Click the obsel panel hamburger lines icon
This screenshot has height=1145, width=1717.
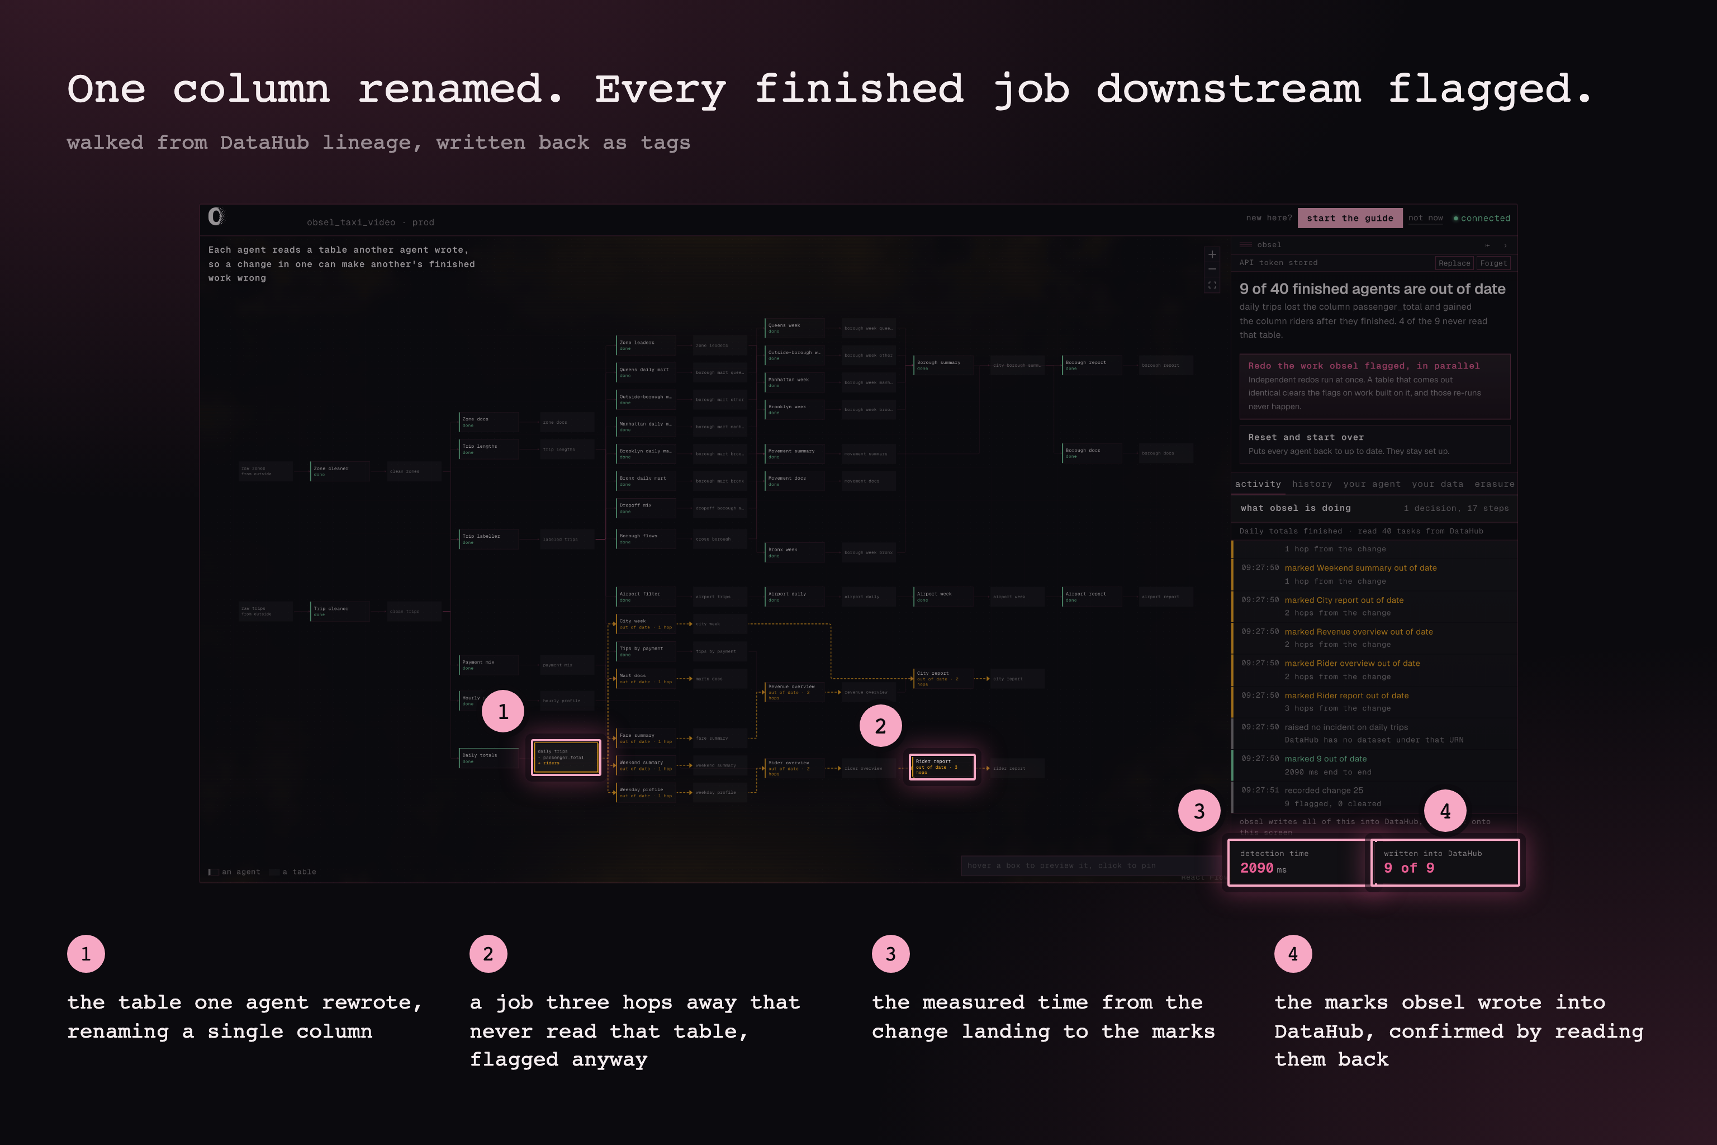(1246, 245)
